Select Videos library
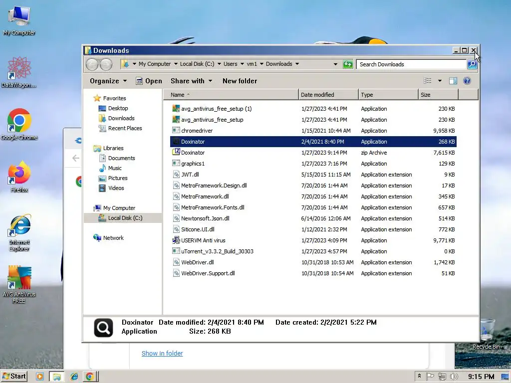The image size is (511, 383). pyautogui.click(x=116, y=188)
